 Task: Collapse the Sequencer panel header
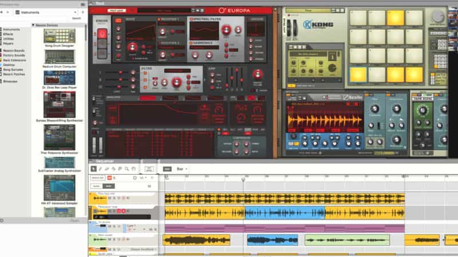click(90, 161)
